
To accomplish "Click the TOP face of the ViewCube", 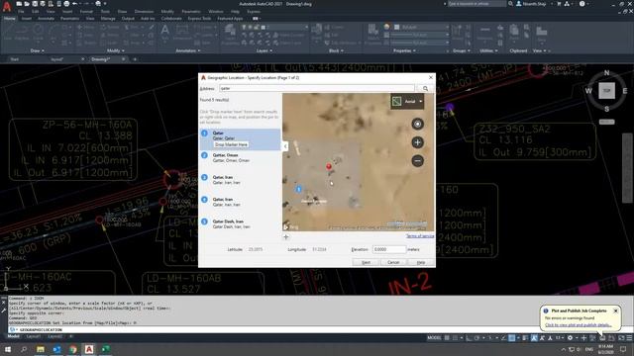I will (x=606, y=91).
